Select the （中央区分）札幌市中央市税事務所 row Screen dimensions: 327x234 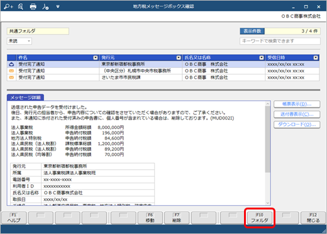coord(163,71)
